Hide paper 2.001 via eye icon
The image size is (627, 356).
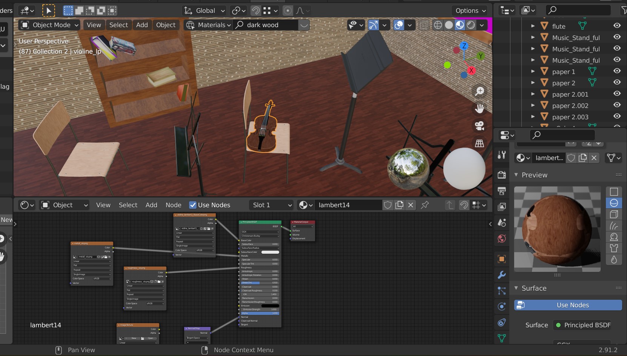coord(617,94)
